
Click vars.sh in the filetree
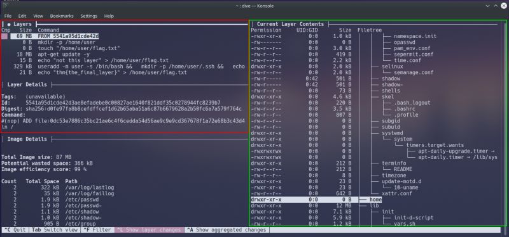(x=405, y=224)
